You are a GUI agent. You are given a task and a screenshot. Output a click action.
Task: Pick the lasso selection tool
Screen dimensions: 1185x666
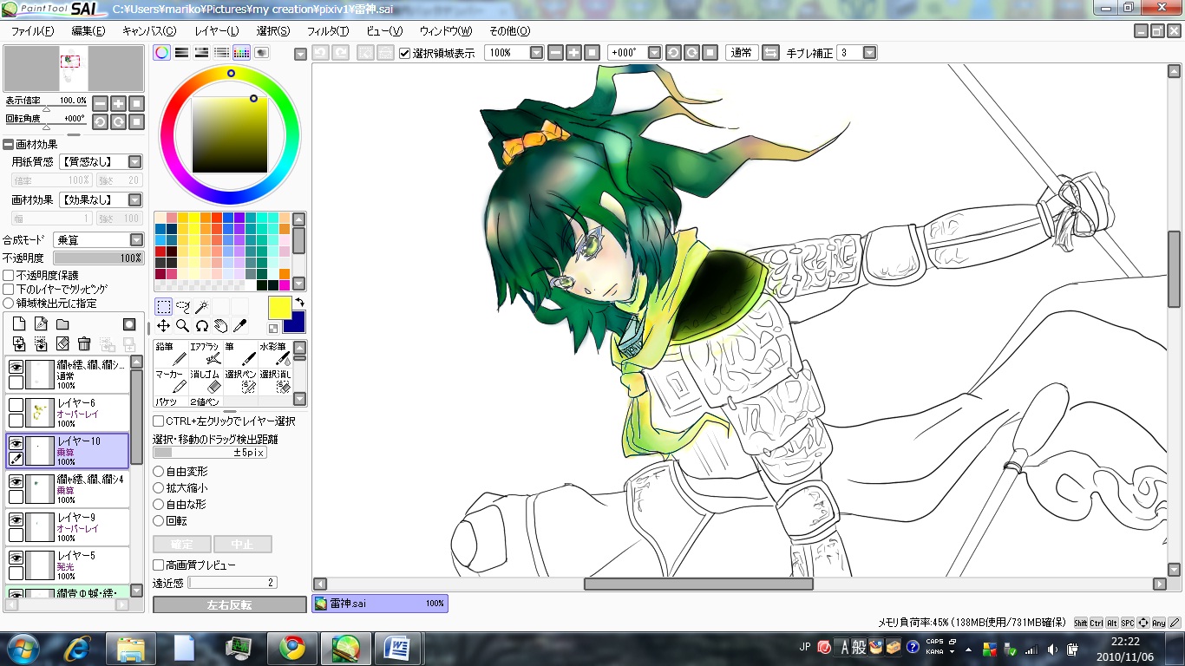pyautogui.click(x=183, y=306)
